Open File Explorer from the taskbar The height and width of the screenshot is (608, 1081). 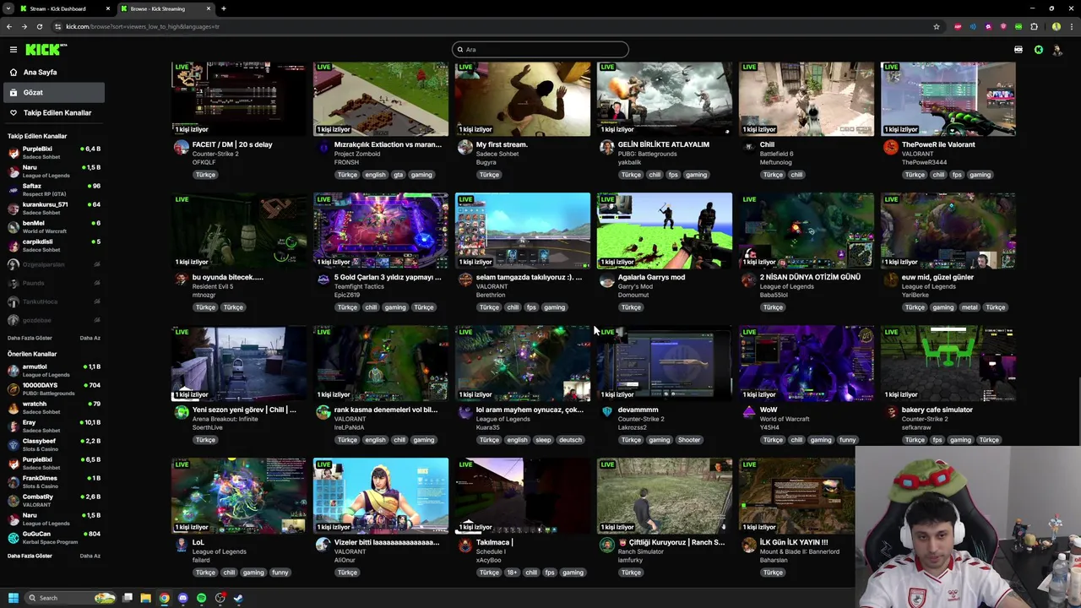145,598
